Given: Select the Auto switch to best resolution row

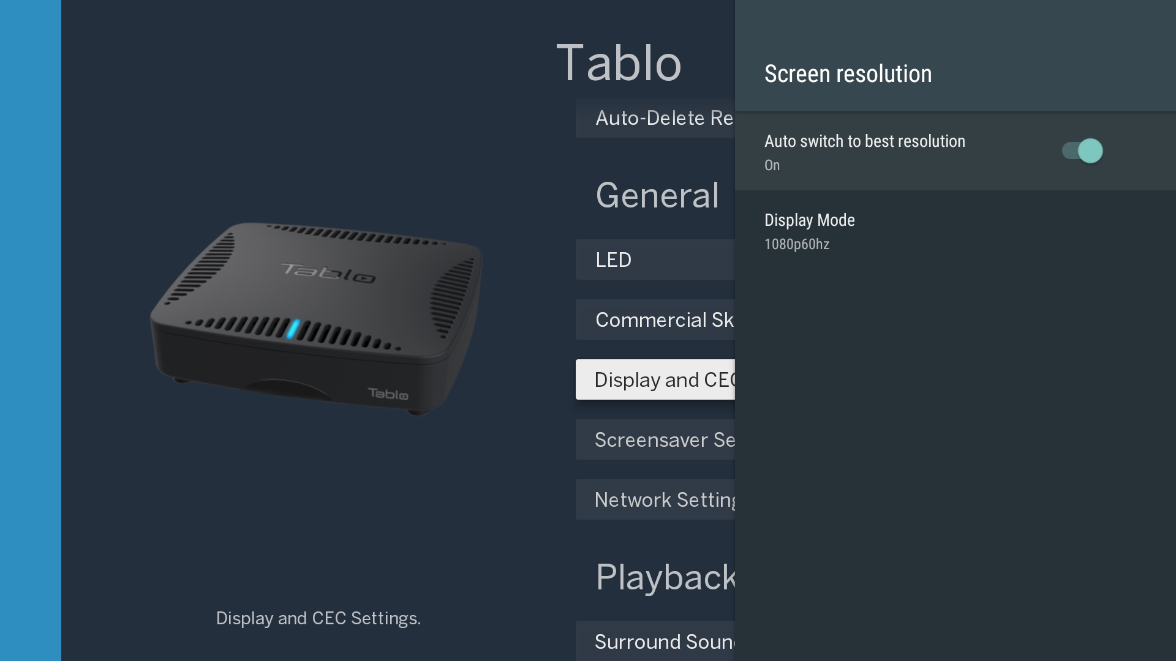Looking at the screenshot, I should [956, 152].
